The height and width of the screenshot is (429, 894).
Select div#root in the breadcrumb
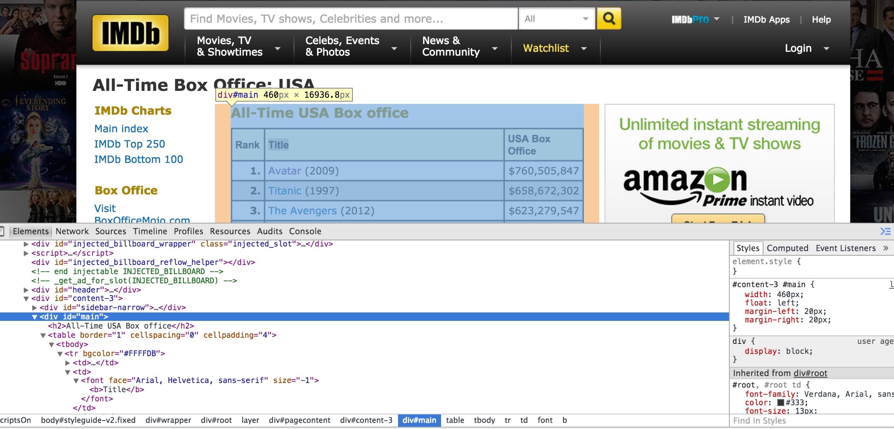pos(216,420)
